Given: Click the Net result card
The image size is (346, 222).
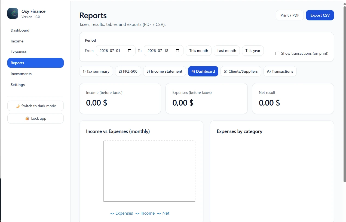Looking at the screenshot, I should click(293, 98).
